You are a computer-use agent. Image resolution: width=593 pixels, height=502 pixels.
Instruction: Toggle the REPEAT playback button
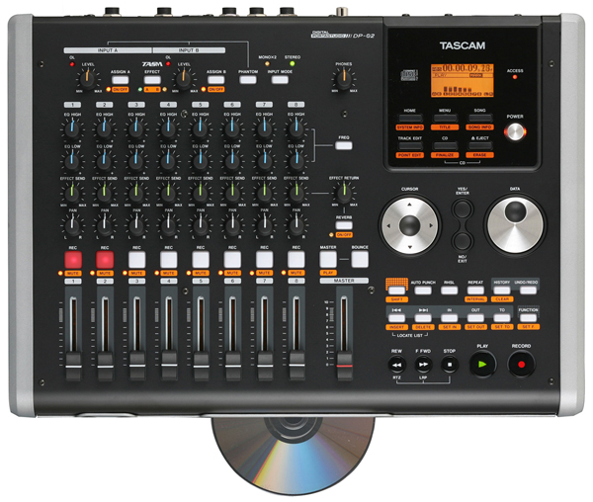[474, 286]
